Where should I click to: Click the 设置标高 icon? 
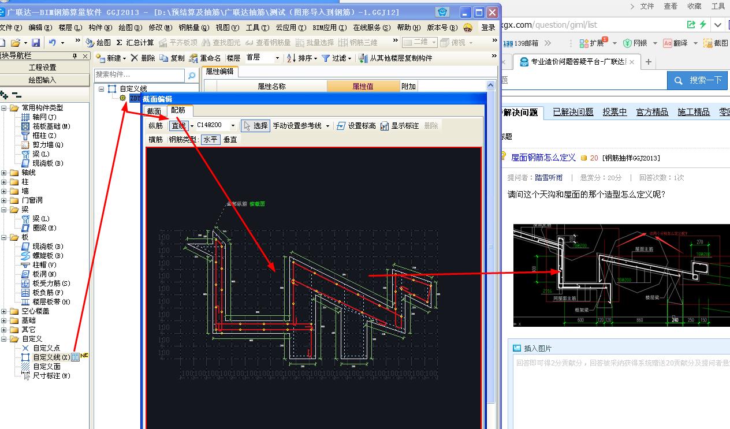pos(341,125)
